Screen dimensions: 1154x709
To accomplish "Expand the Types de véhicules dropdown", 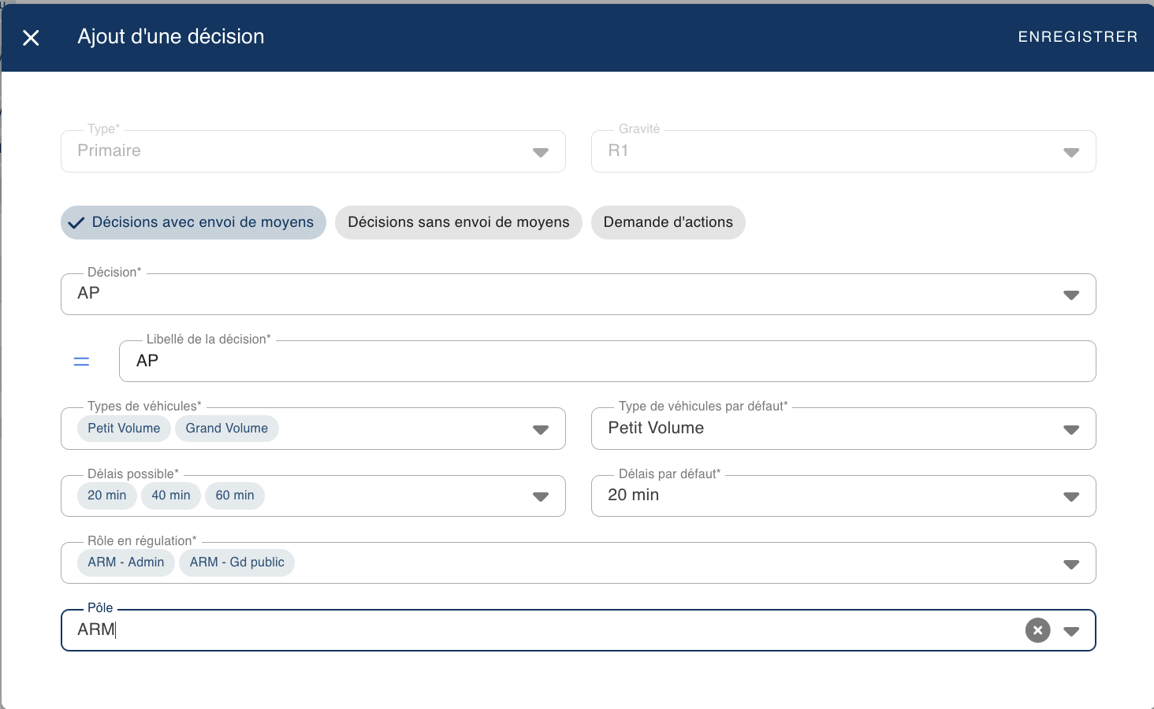I will [x=540, y=429].
